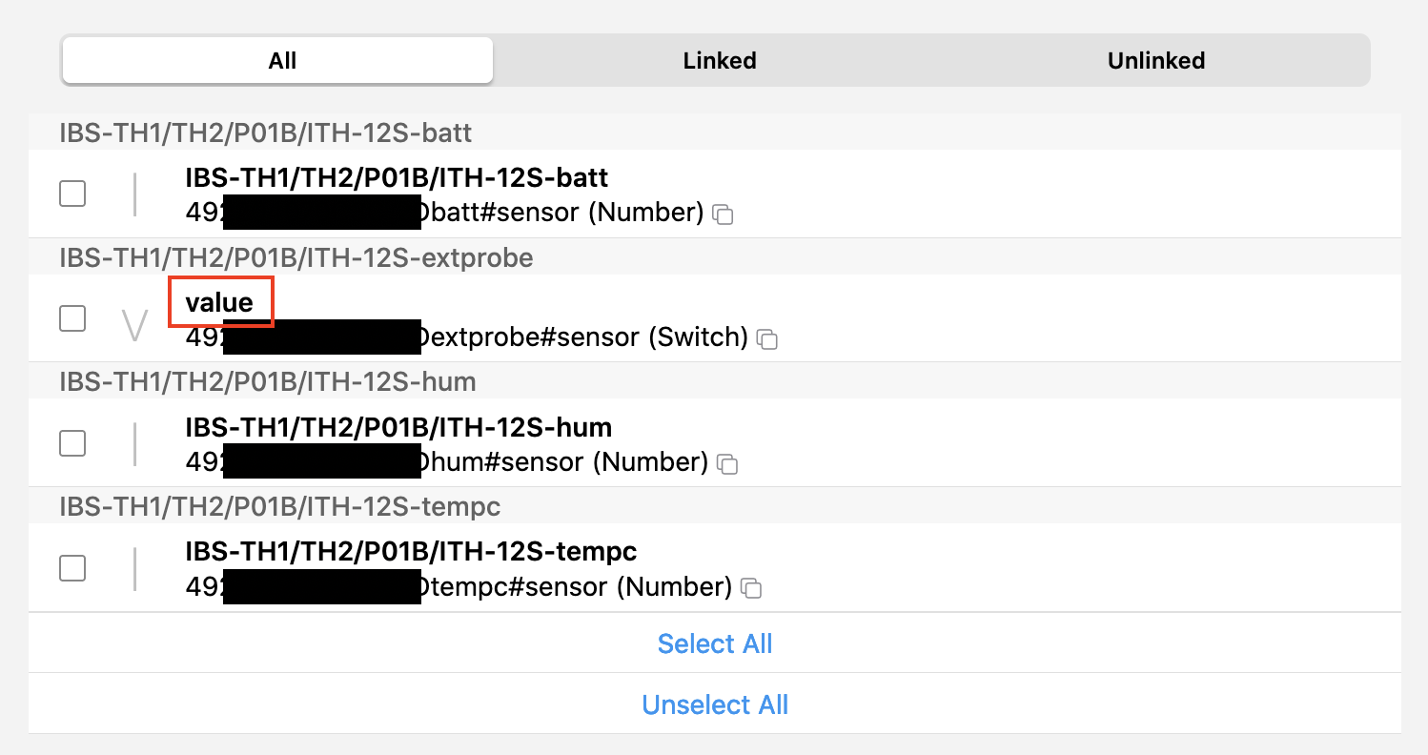Switch to the All tab
The width and height of the screenshot is (1428, 755).
coord(282,61)
